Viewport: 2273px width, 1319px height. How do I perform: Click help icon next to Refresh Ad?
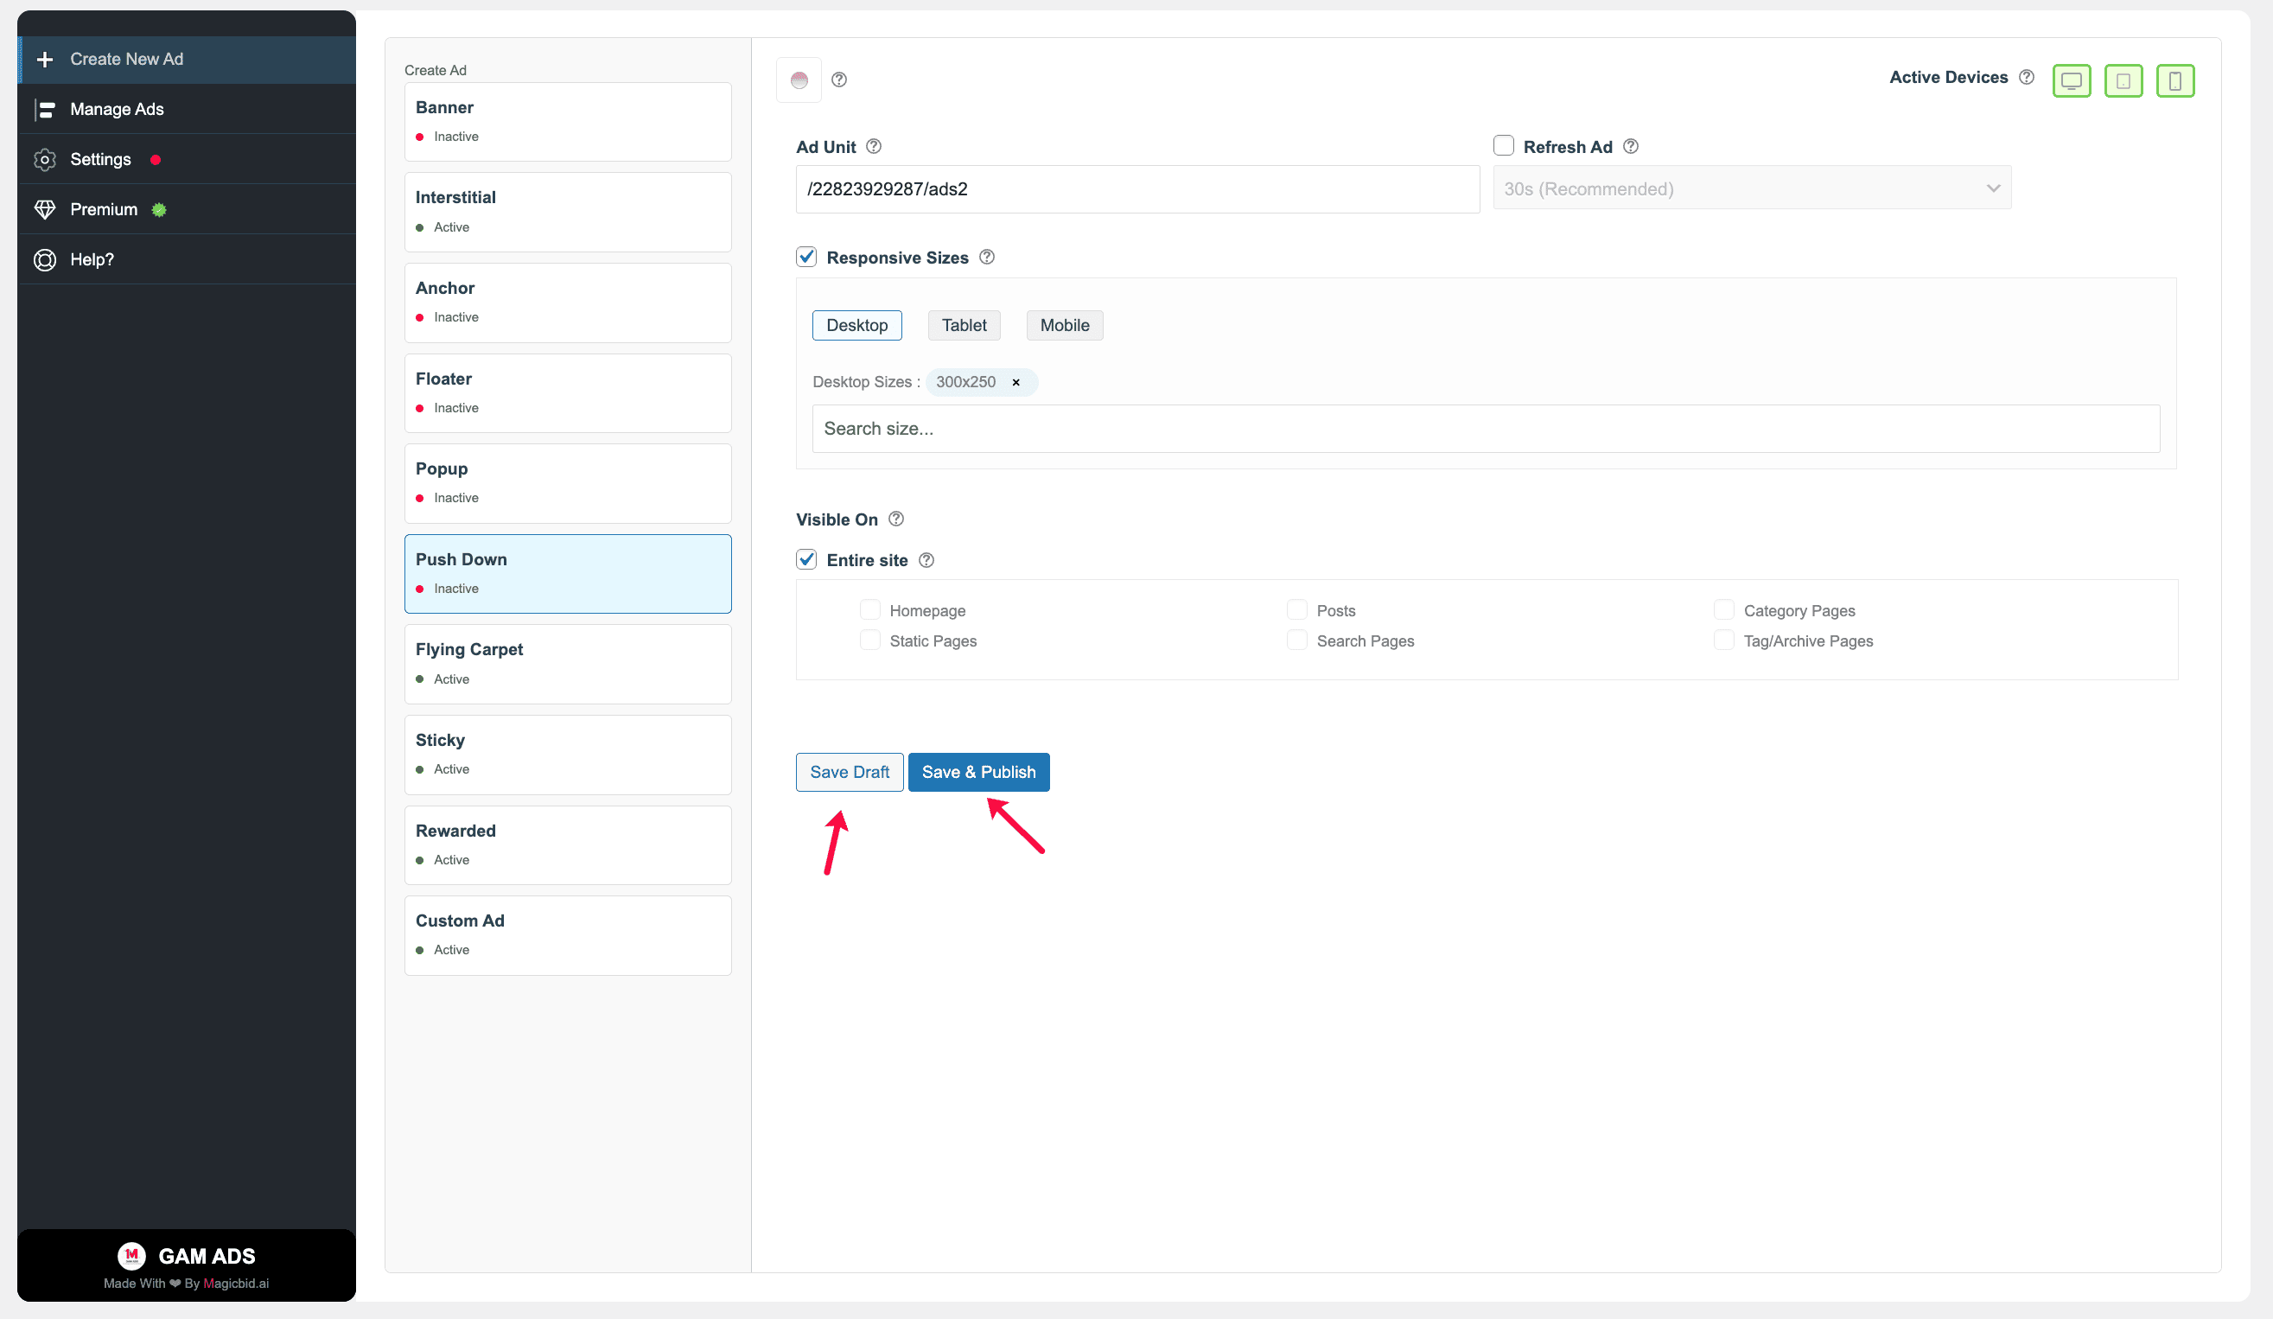click(1630, 146)
